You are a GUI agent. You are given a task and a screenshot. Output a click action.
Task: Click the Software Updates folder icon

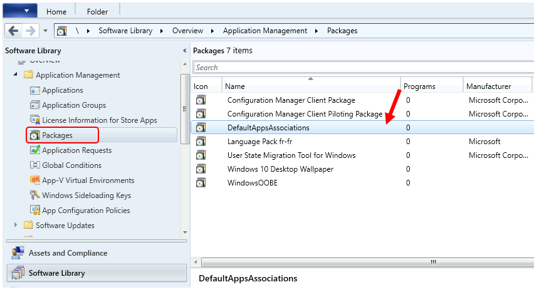[x=28, y=225]
